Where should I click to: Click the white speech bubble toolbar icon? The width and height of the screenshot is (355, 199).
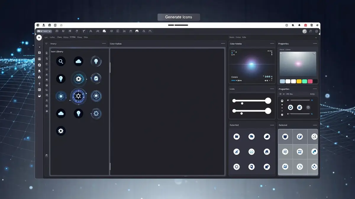pyautogui.click(x=104, y=31)
